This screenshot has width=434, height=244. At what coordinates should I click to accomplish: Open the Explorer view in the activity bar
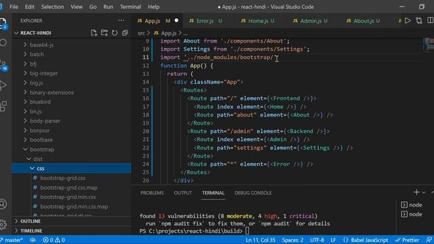[3, 23]
